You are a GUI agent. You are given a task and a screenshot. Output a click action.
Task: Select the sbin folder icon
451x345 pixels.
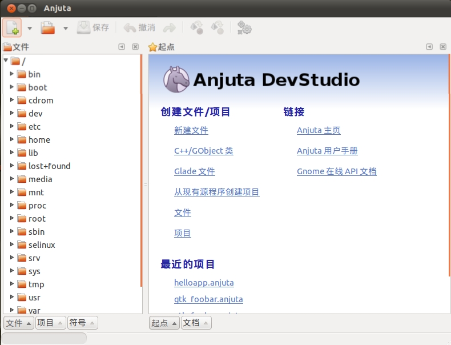click(x=22, y=231)
